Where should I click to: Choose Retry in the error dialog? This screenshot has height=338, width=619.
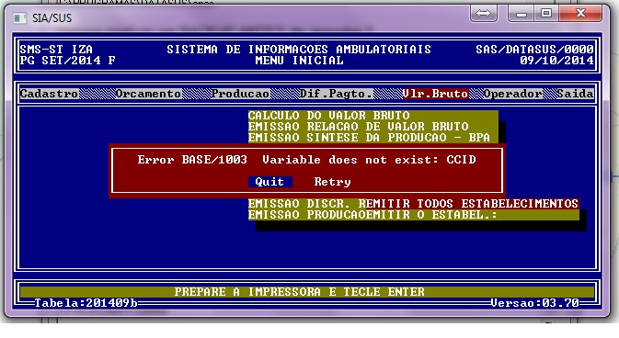click(332, 182)
